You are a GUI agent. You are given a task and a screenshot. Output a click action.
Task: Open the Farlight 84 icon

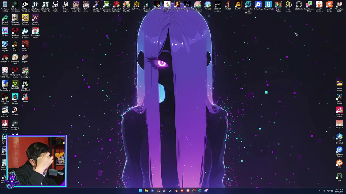15,85
